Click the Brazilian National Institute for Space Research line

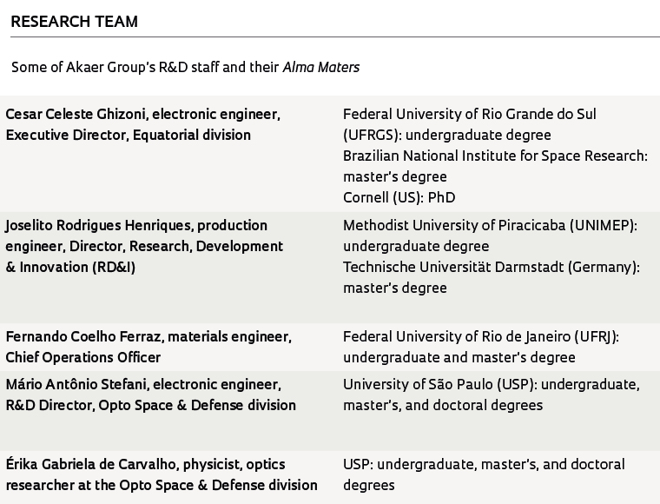point(495,156)
